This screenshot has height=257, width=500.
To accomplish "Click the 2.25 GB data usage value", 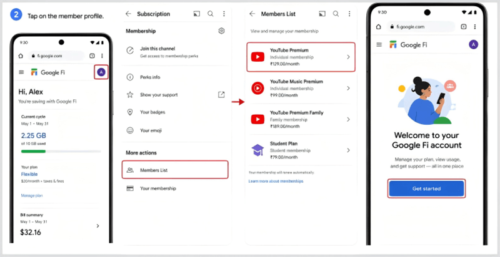I will pyautogui.click(x=34, y=136).
